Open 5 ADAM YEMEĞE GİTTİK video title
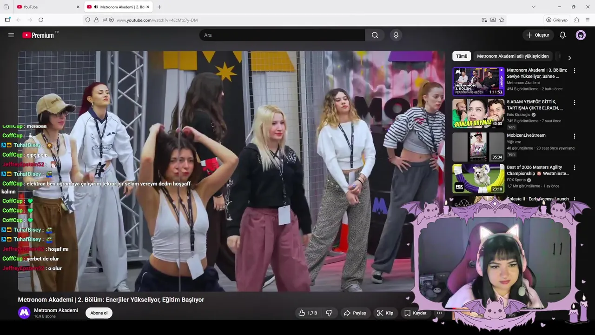This screenshot has height=335, width=595. (x=535, y=105)
